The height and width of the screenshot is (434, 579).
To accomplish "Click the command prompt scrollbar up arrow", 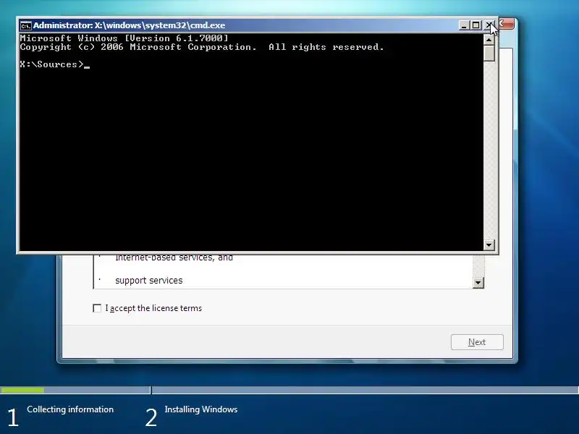I will [x=489, y=40].
